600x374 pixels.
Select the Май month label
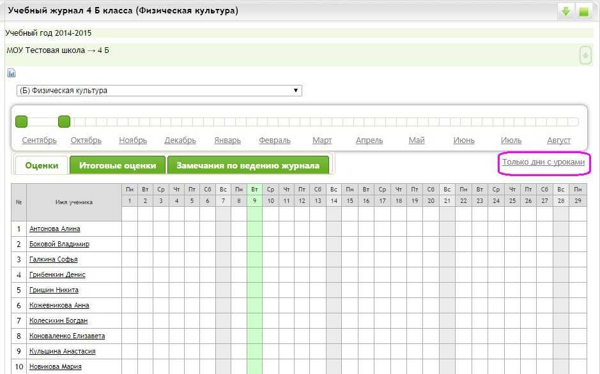pyautogui.click(x=417, y=140)
